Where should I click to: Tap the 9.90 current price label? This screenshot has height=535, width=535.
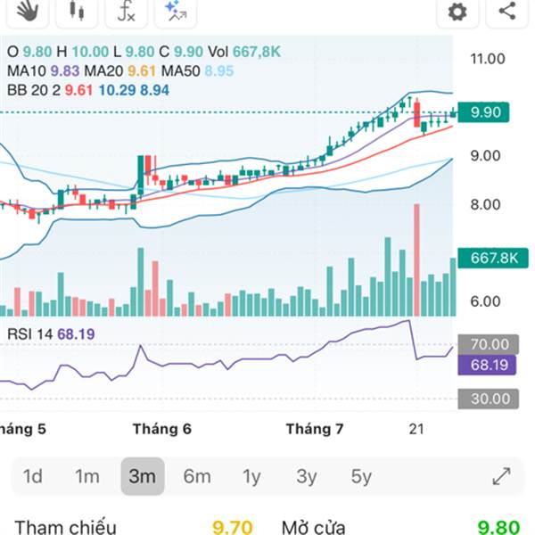483,112
